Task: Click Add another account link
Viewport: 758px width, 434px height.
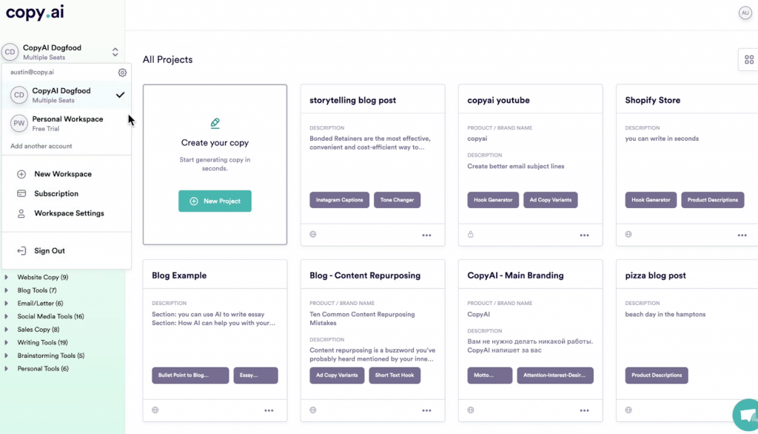Action: point(41,146)
